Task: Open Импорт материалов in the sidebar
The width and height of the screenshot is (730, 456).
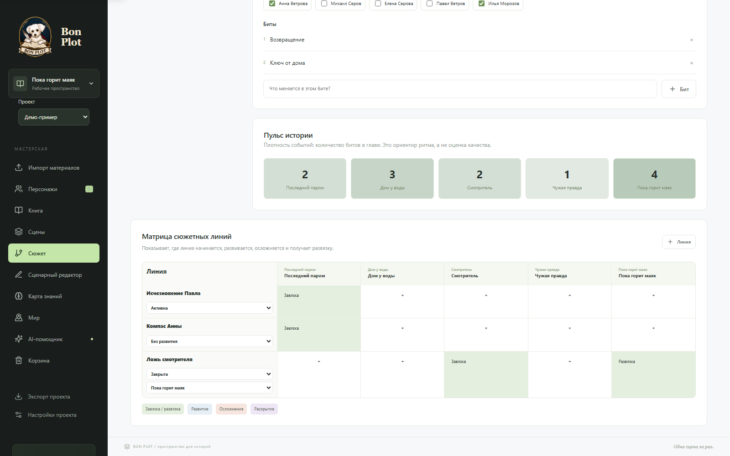Action: coord(54,167)
